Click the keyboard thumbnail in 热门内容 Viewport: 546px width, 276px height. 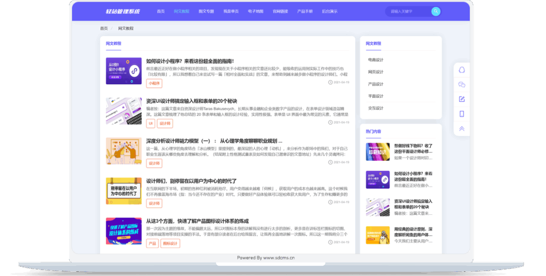click(378, 207)
